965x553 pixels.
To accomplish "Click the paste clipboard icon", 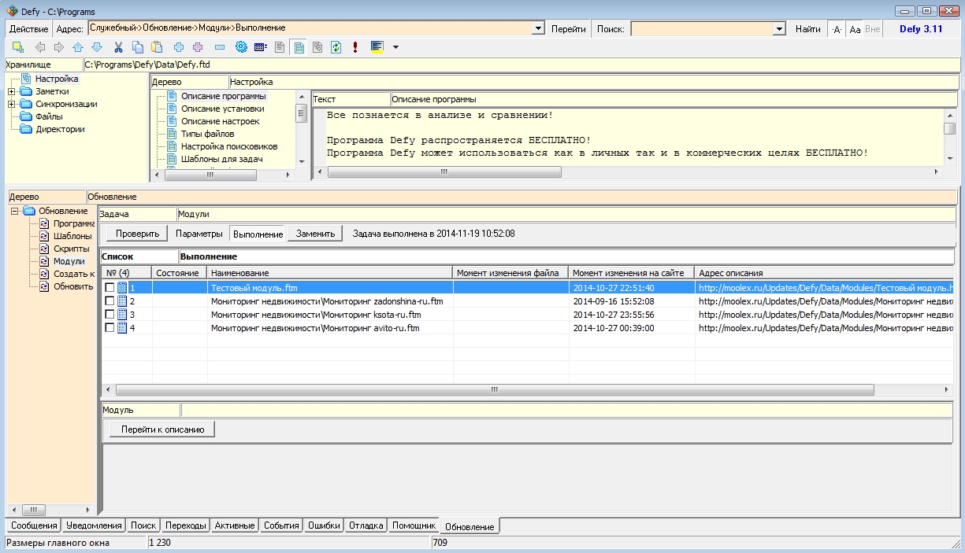I will tap(157, 47).
